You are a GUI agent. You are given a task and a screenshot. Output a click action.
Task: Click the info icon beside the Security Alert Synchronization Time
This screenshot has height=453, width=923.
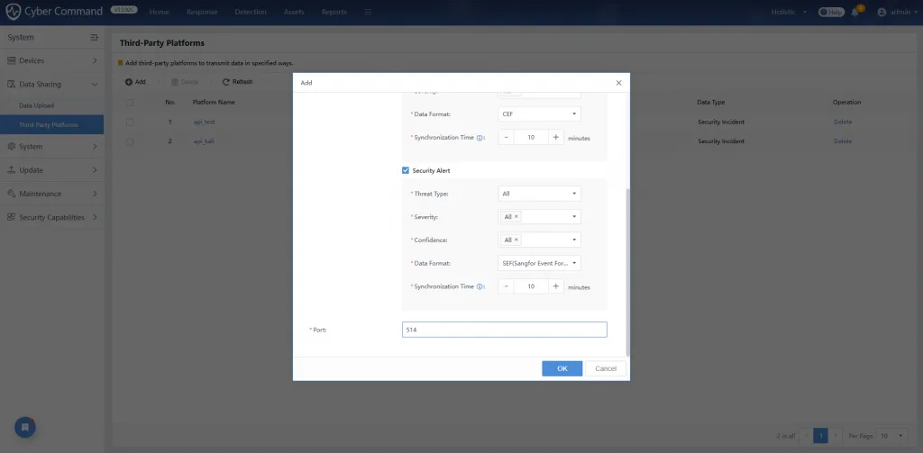coord(480,287)
